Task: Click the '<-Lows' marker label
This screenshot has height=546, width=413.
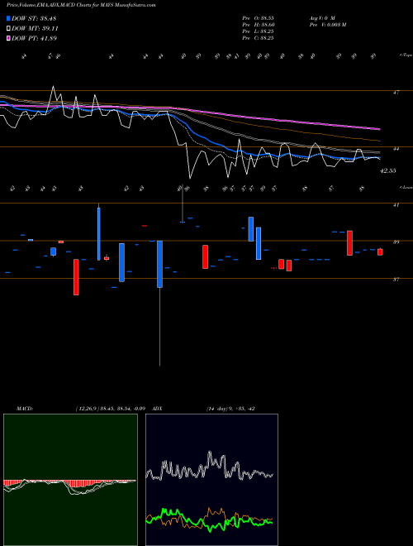Action: (x=406, y=187)
